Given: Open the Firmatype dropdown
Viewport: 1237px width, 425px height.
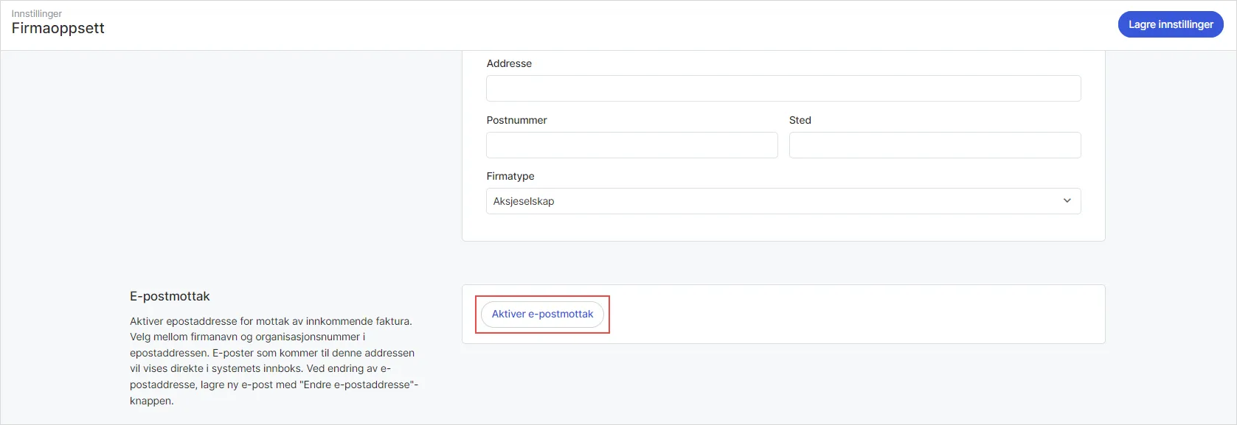Looking at the screenshot, I should 783,201.
